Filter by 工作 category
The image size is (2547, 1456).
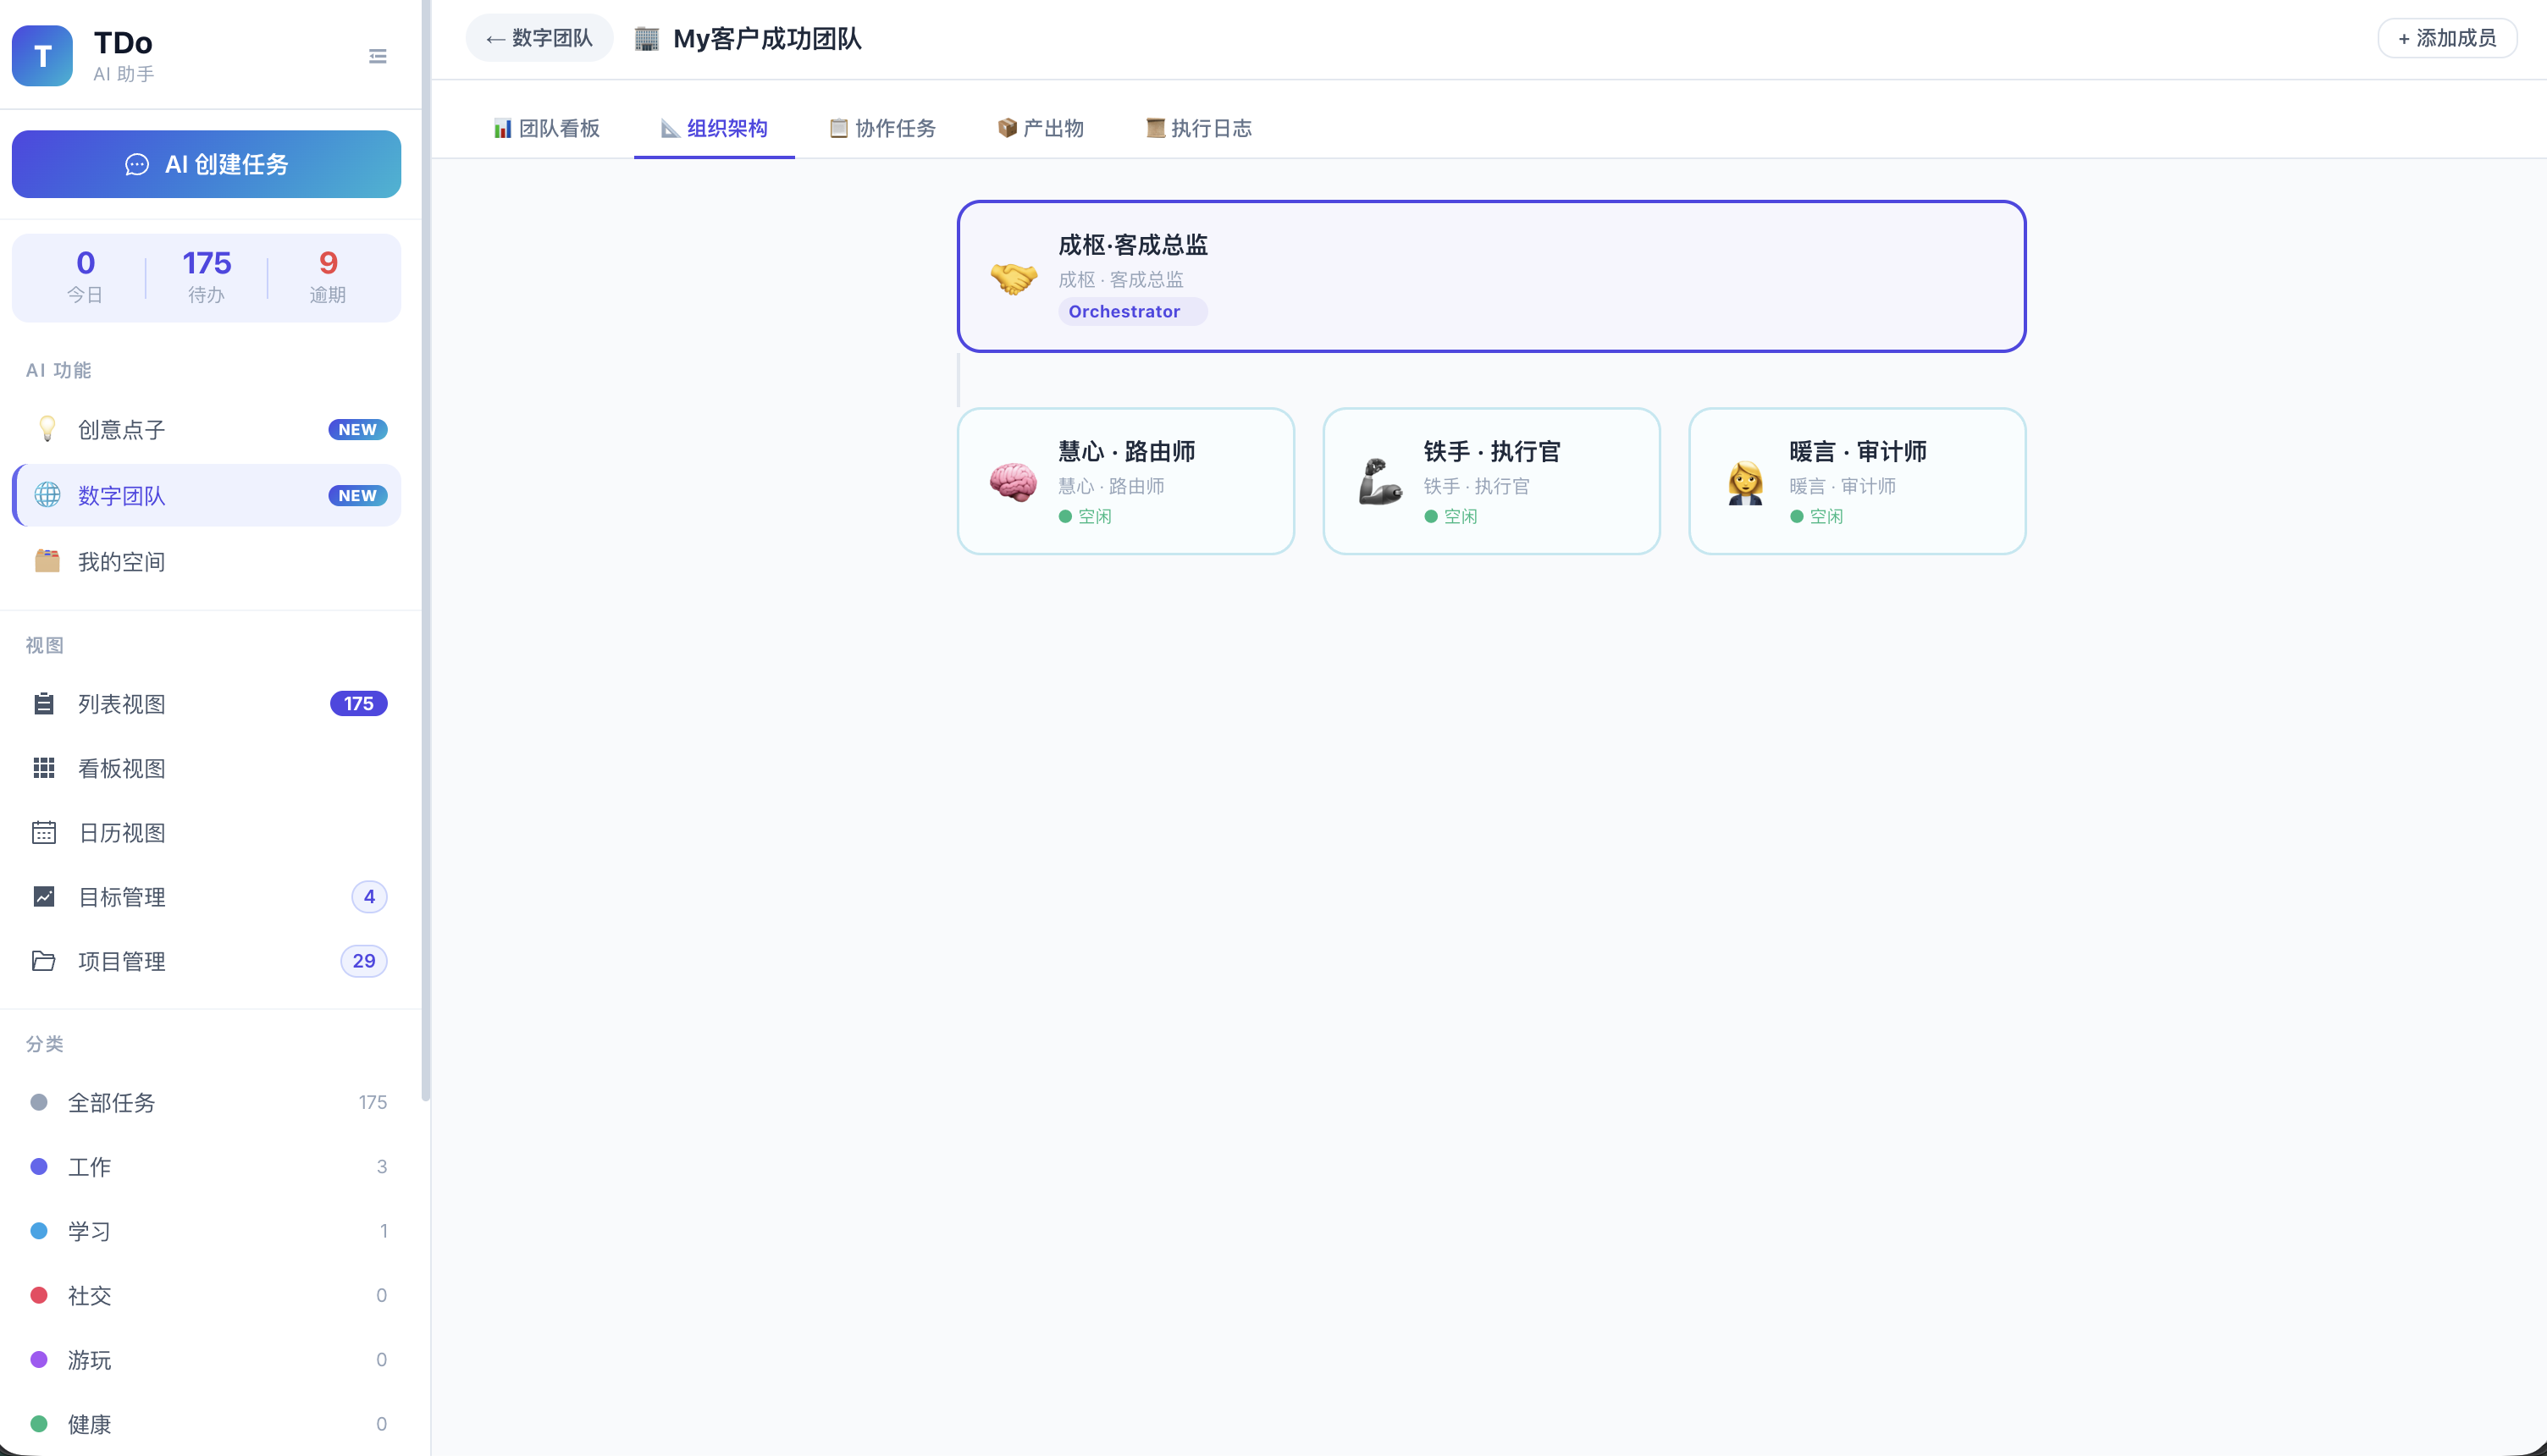coord(207,1167)
